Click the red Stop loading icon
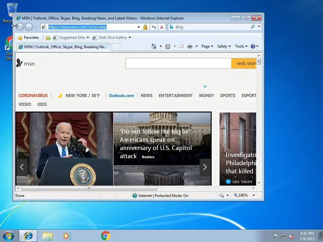Viewport: 323px width, 242px height. click(162, 27)
